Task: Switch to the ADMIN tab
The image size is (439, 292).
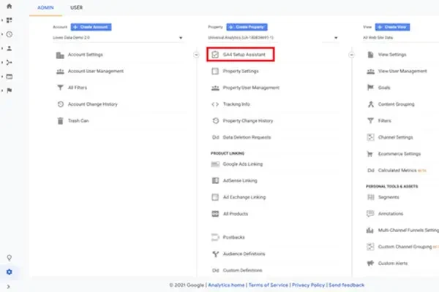Action: 45,7
